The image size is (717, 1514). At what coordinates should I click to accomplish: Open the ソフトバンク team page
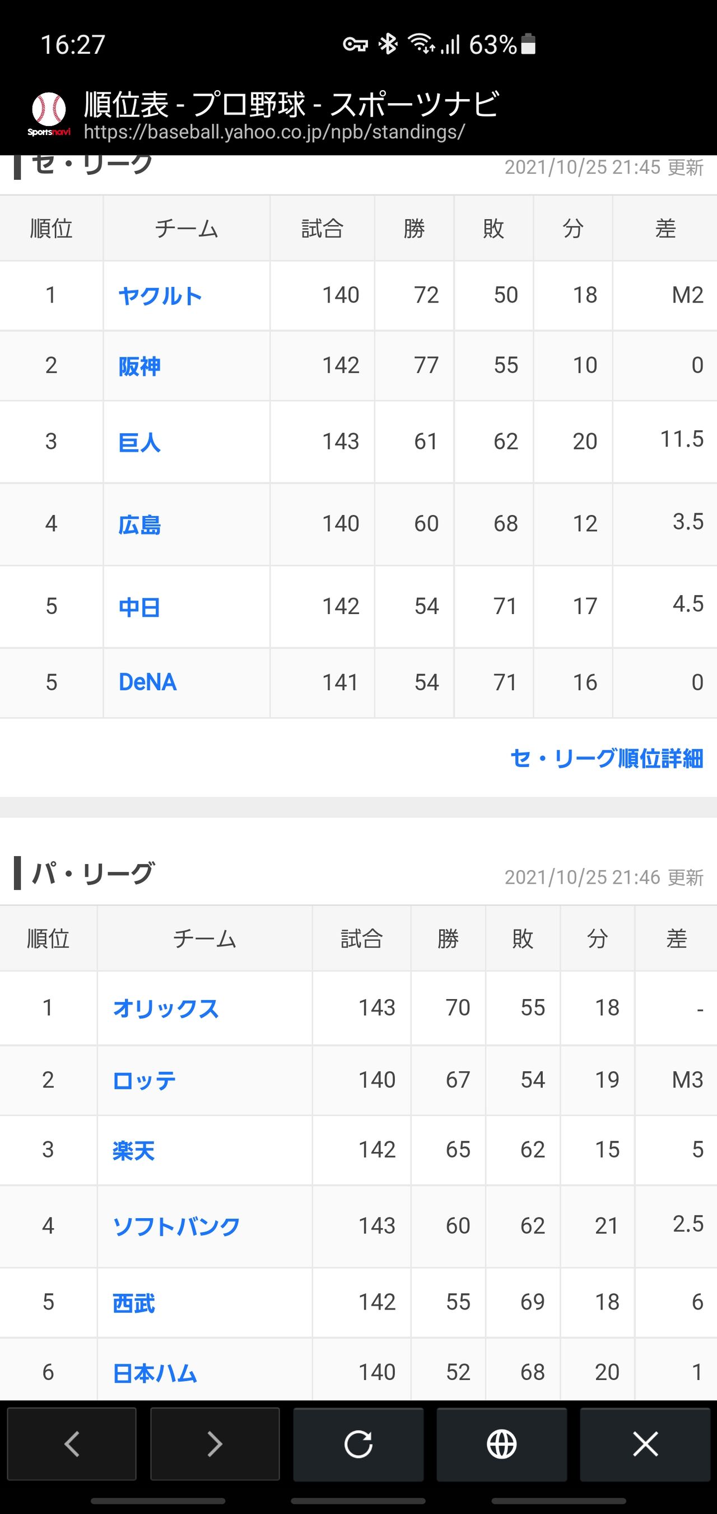click(176, 1226)
